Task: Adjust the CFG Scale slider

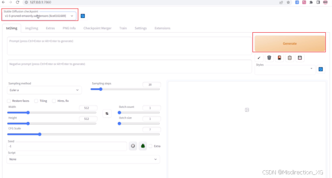Action: [84, 134]
